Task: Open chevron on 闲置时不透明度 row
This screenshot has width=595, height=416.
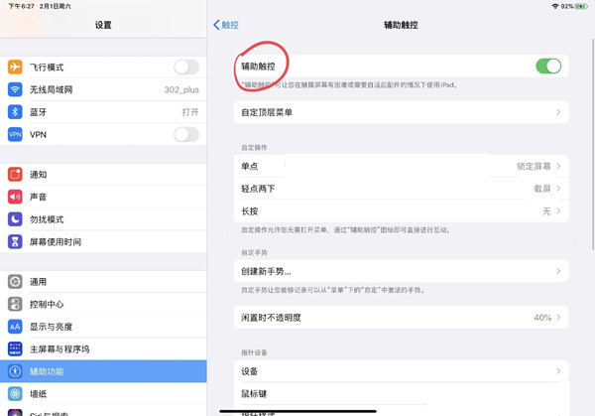Action: tap(558, 318)
